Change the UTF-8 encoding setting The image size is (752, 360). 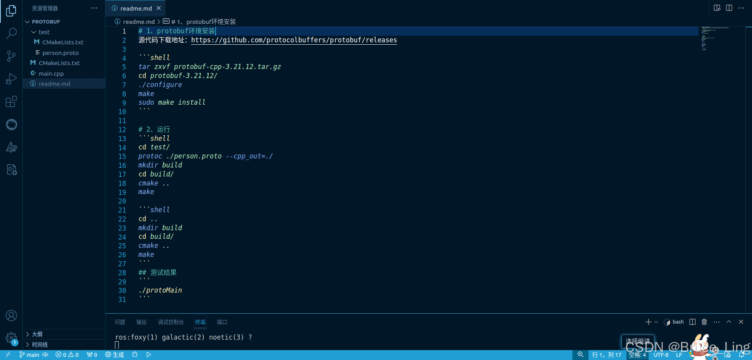(661, 355)
